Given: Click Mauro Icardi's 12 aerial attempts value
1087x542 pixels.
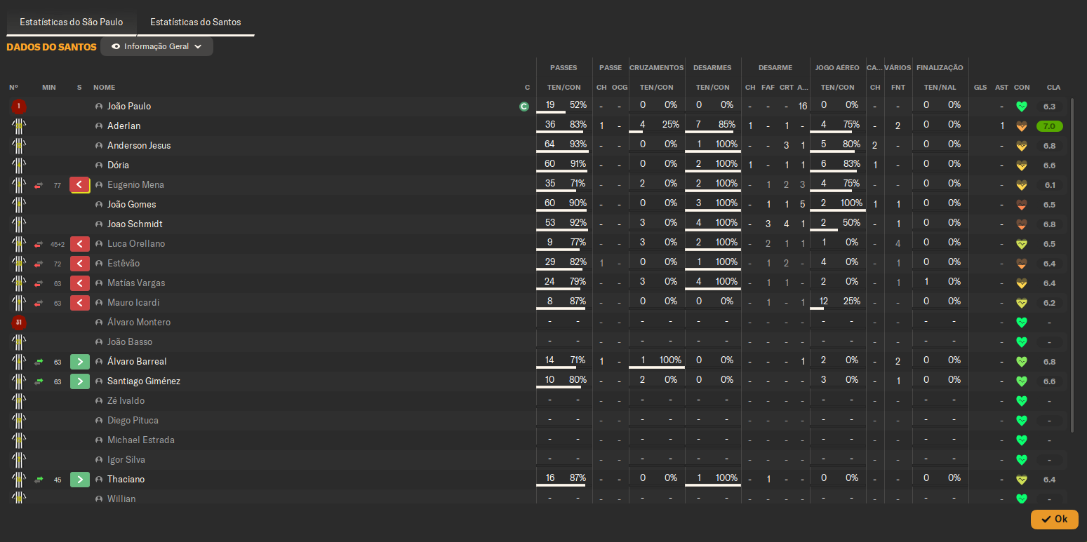Looking at the screenshot, I should point(824,302).
